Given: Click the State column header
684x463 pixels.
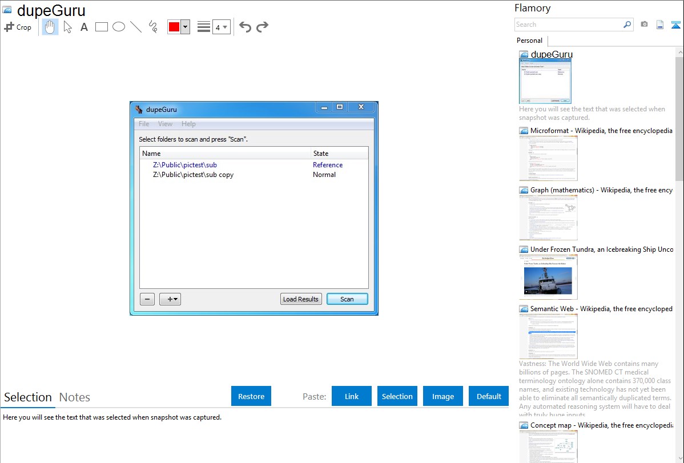Looking at the screenshot, I should (339, 154).
